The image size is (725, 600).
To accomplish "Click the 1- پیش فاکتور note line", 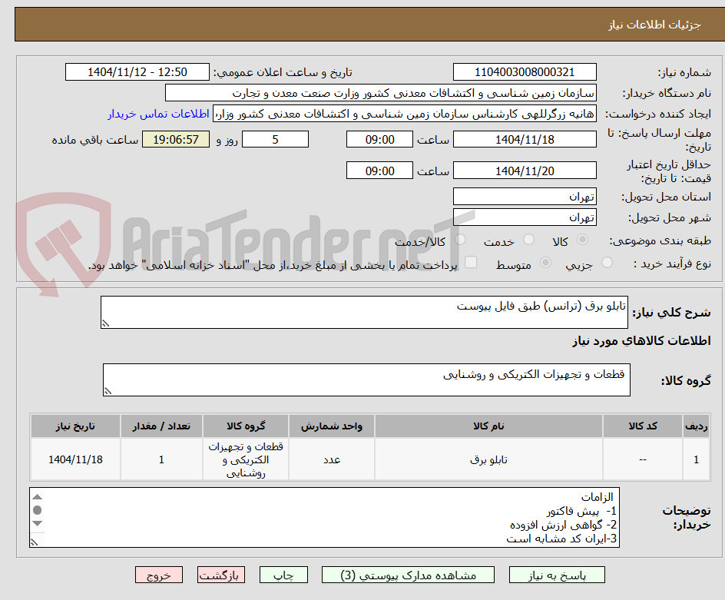I will (x=581, y=511).
